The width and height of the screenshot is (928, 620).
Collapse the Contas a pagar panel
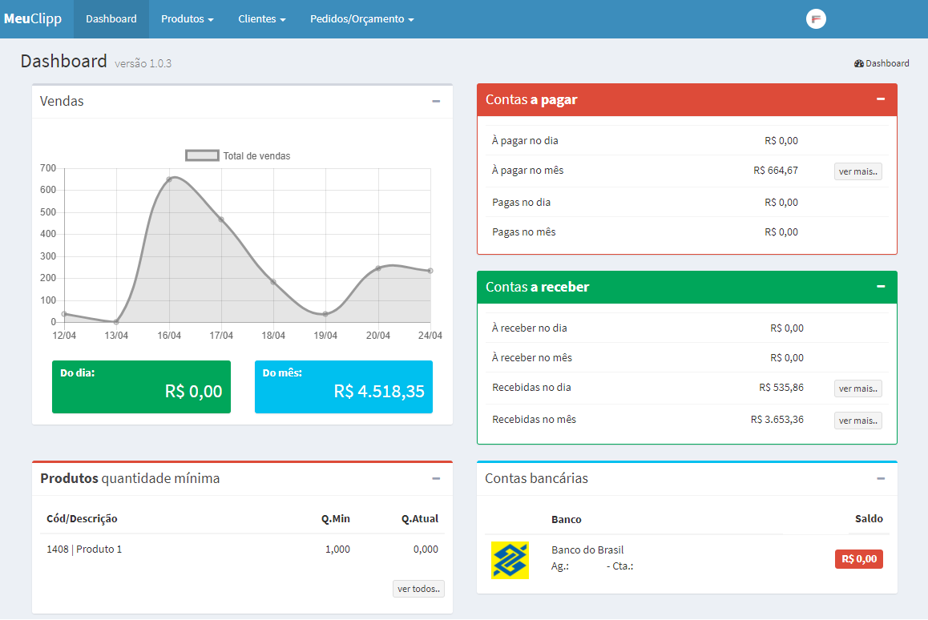tap(881, 99)
